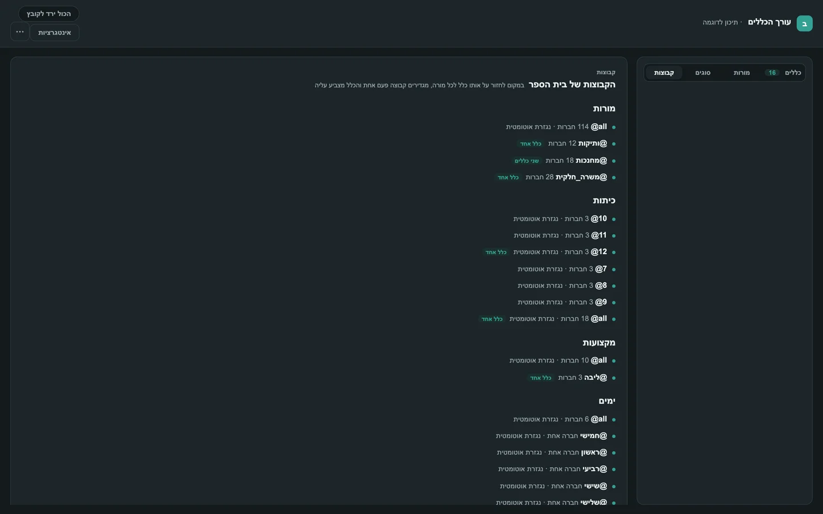Click the כלל אחד badge next to @ליבה
The height and width of the screenshot is (514, 823).
[x=541, y=378]
